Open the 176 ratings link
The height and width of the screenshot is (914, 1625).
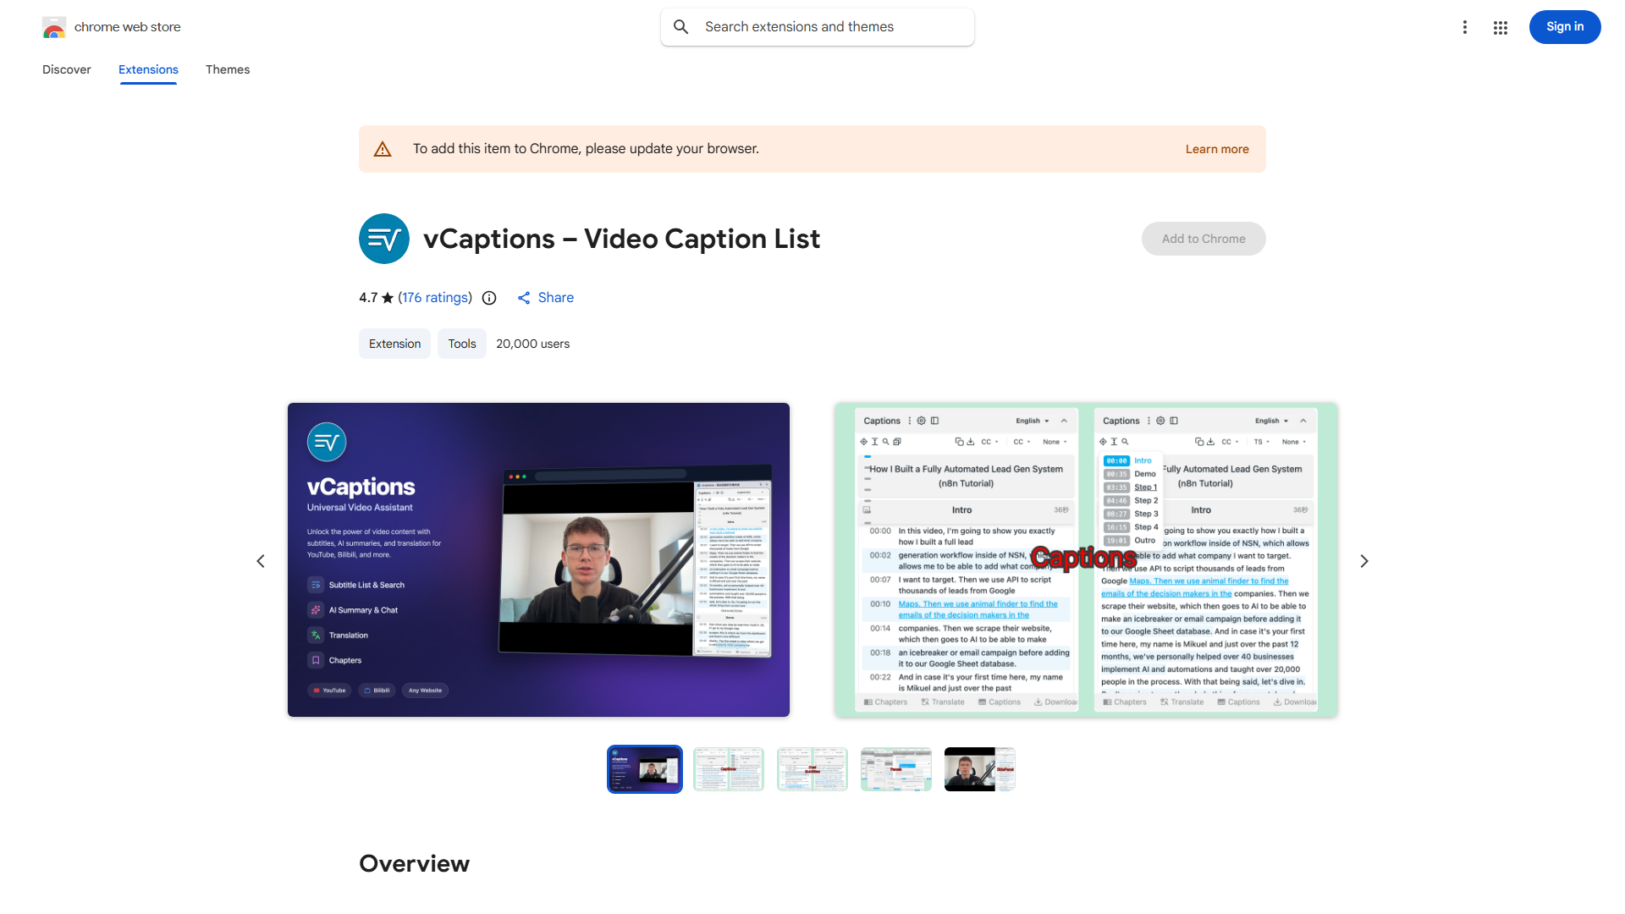coord(435,298)
